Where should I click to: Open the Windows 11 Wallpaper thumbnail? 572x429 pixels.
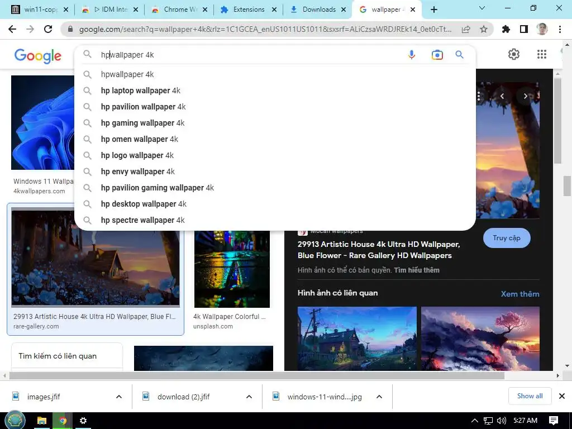42,122
